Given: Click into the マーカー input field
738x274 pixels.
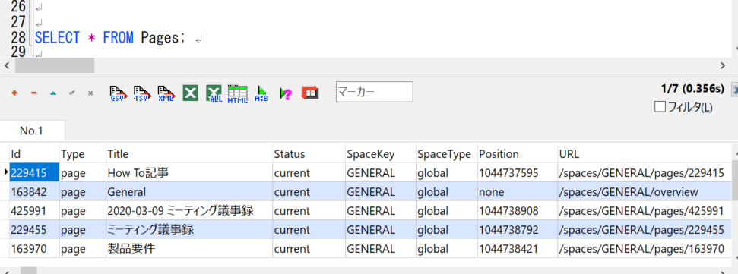Looking at the screenshot, I should coord(374,92).
